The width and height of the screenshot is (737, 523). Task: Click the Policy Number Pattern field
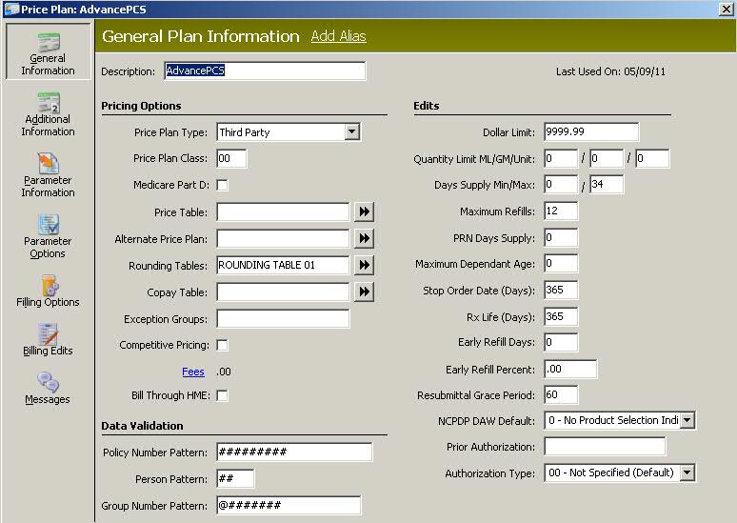coord(294,452)
